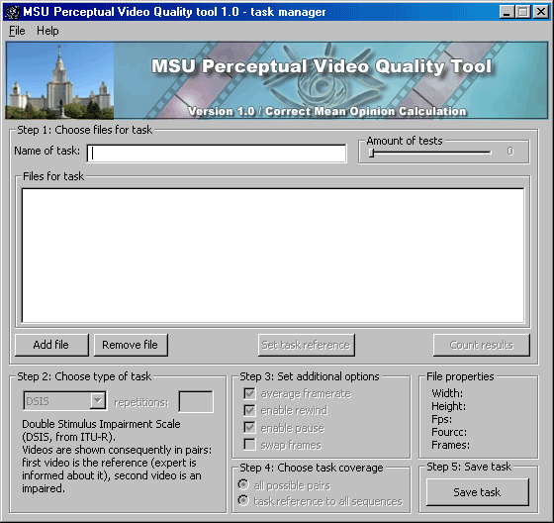Toggle the enable pause checkbox
This screenshot has height=523, width=554.
click(249, 428)
